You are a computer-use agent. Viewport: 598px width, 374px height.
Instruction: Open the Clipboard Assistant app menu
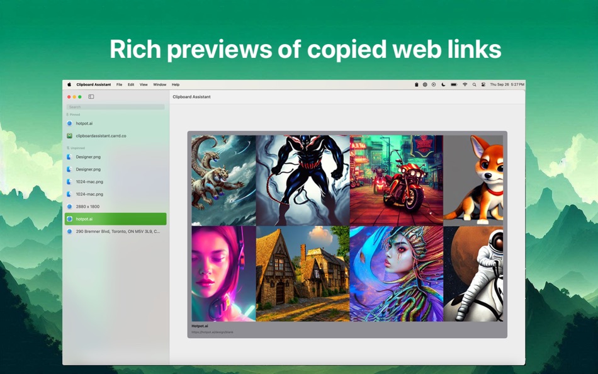[x=93, y=85]
